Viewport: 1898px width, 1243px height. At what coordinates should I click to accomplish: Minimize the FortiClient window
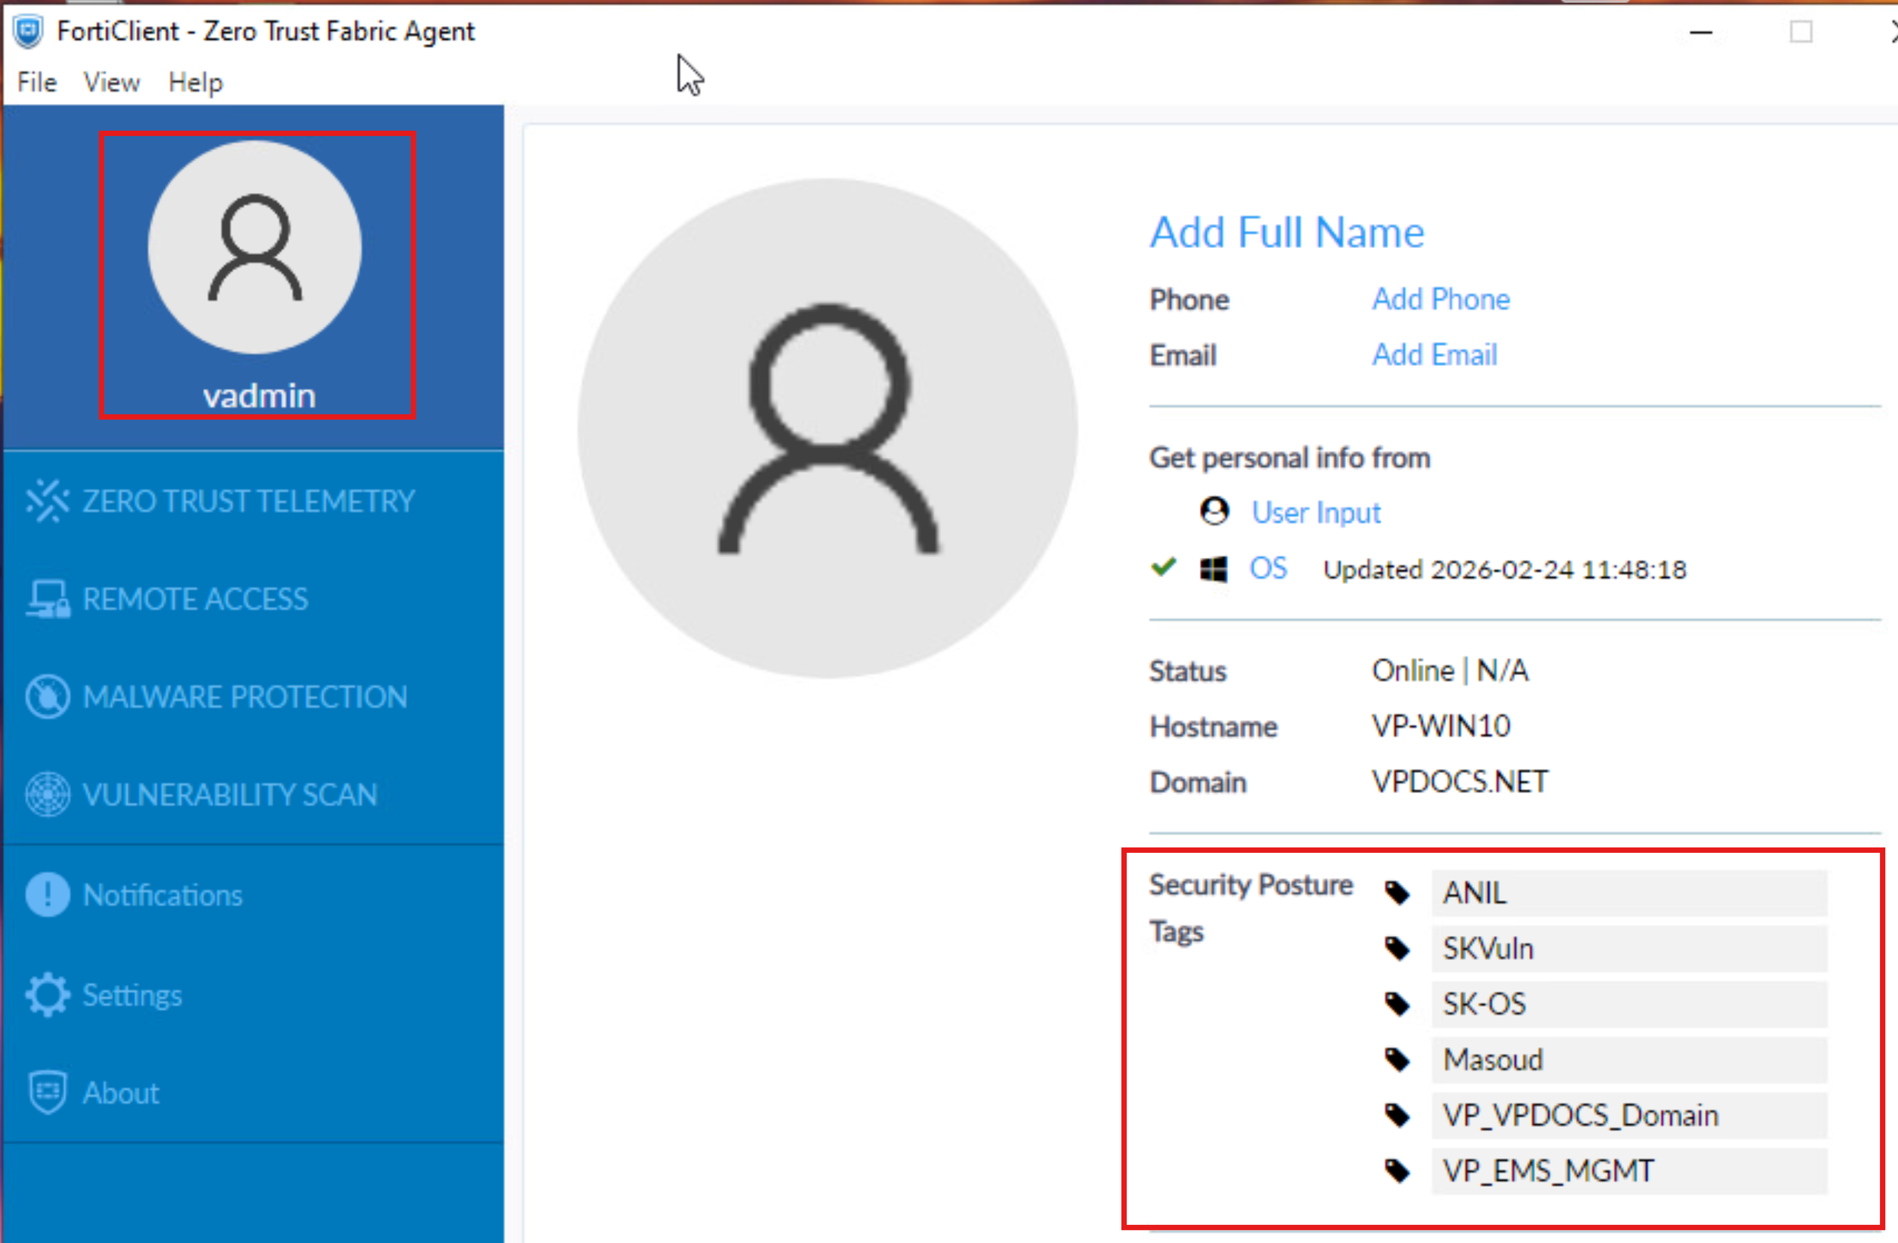coord(1701,32)
